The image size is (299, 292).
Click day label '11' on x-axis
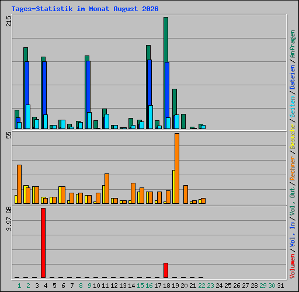105,286
